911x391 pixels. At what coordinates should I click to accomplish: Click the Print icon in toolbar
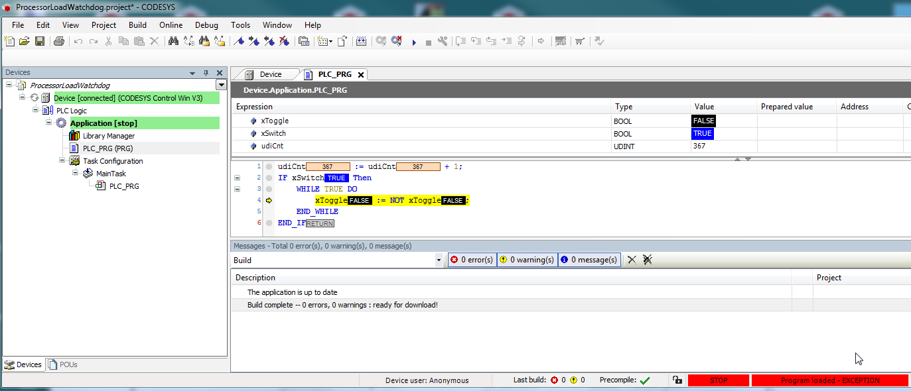[58, 41]
